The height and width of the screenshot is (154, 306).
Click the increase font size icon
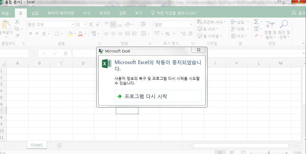point(91,25)
